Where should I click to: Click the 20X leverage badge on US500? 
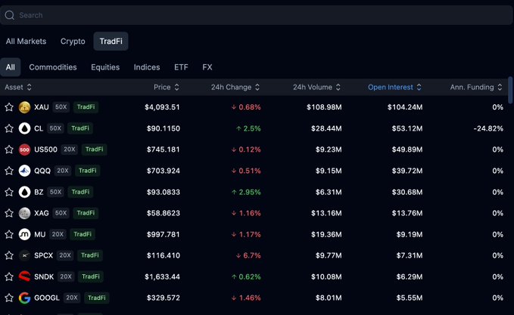70,150
